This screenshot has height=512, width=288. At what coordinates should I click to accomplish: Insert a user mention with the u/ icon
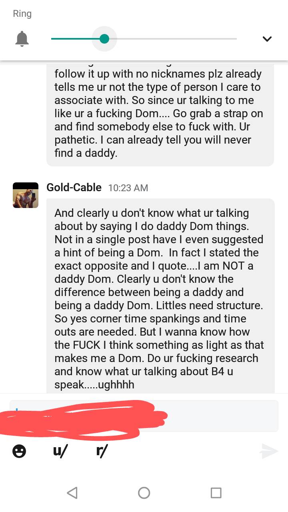click(59, 451)
